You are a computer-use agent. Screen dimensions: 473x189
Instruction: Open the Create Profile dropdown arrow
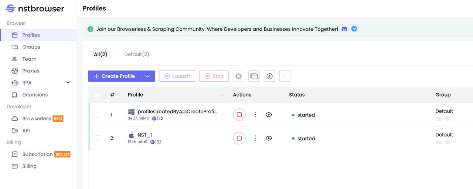(147, 76)
